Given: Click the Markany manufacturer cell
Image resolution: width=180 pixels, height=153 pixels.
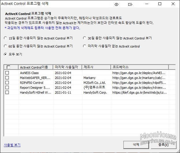Looking at the screenshot, I should pyautogui.click(x=97, y=78).
